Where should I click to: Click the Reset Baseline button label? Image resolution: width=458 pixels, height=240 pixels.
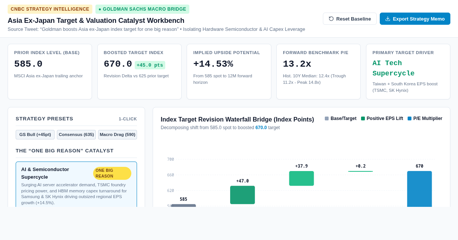[x=353, y=19]
